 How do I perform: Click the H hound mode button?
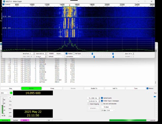point(10,97)
